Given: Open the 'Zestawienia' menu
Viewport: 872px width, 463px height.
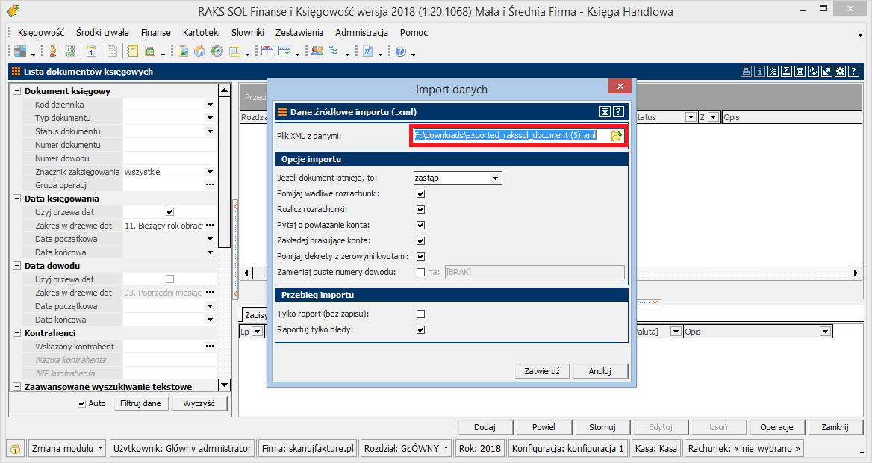Looking at the screenshot, I should tap(299, 33).
